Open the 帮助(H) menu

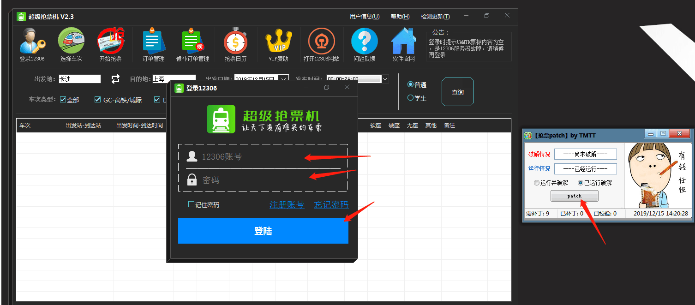pyautogui.click(x=400, y=16)
